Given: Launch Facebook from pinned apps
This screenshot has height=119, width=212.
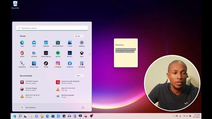Looking at the screenshot, I should point(70,64).
